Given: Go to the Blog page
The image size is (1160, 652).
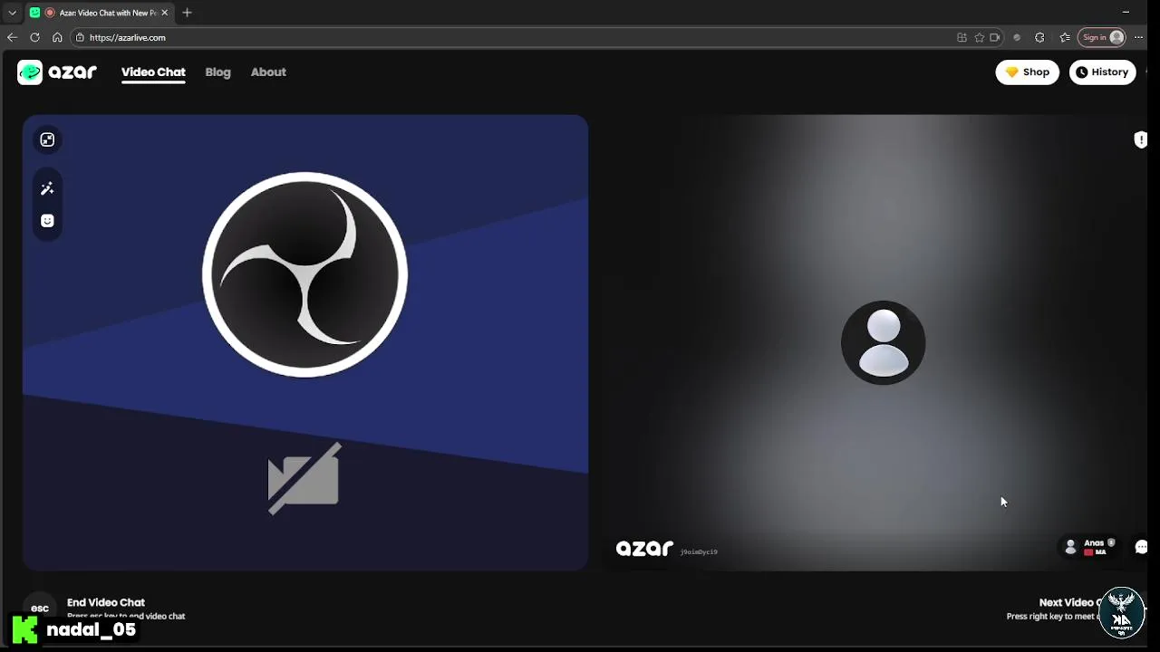Looking at the screenshot, I should [x=217, y=72].
